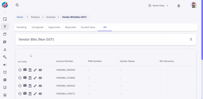Select invoice number VENDBILL190005 text
This screenshot has height=99, width=203.
pyautogui.click(x=65, y=70)
